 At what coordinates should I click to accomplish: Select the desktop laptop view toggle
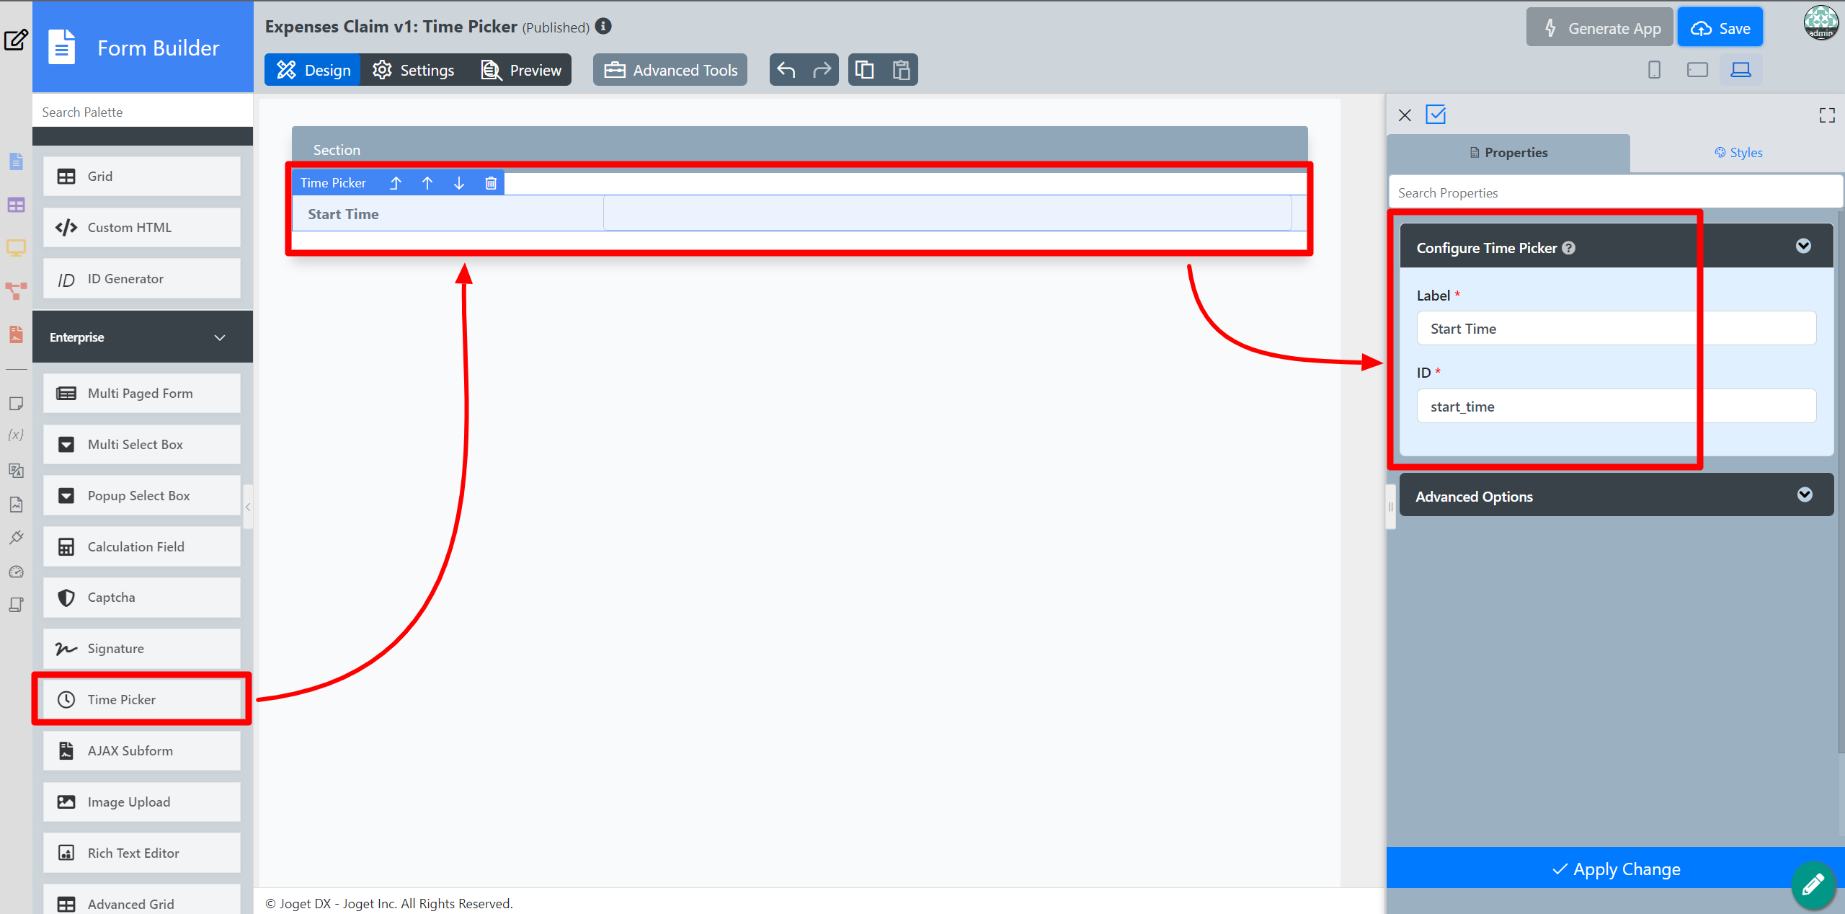coord(1740,70)
